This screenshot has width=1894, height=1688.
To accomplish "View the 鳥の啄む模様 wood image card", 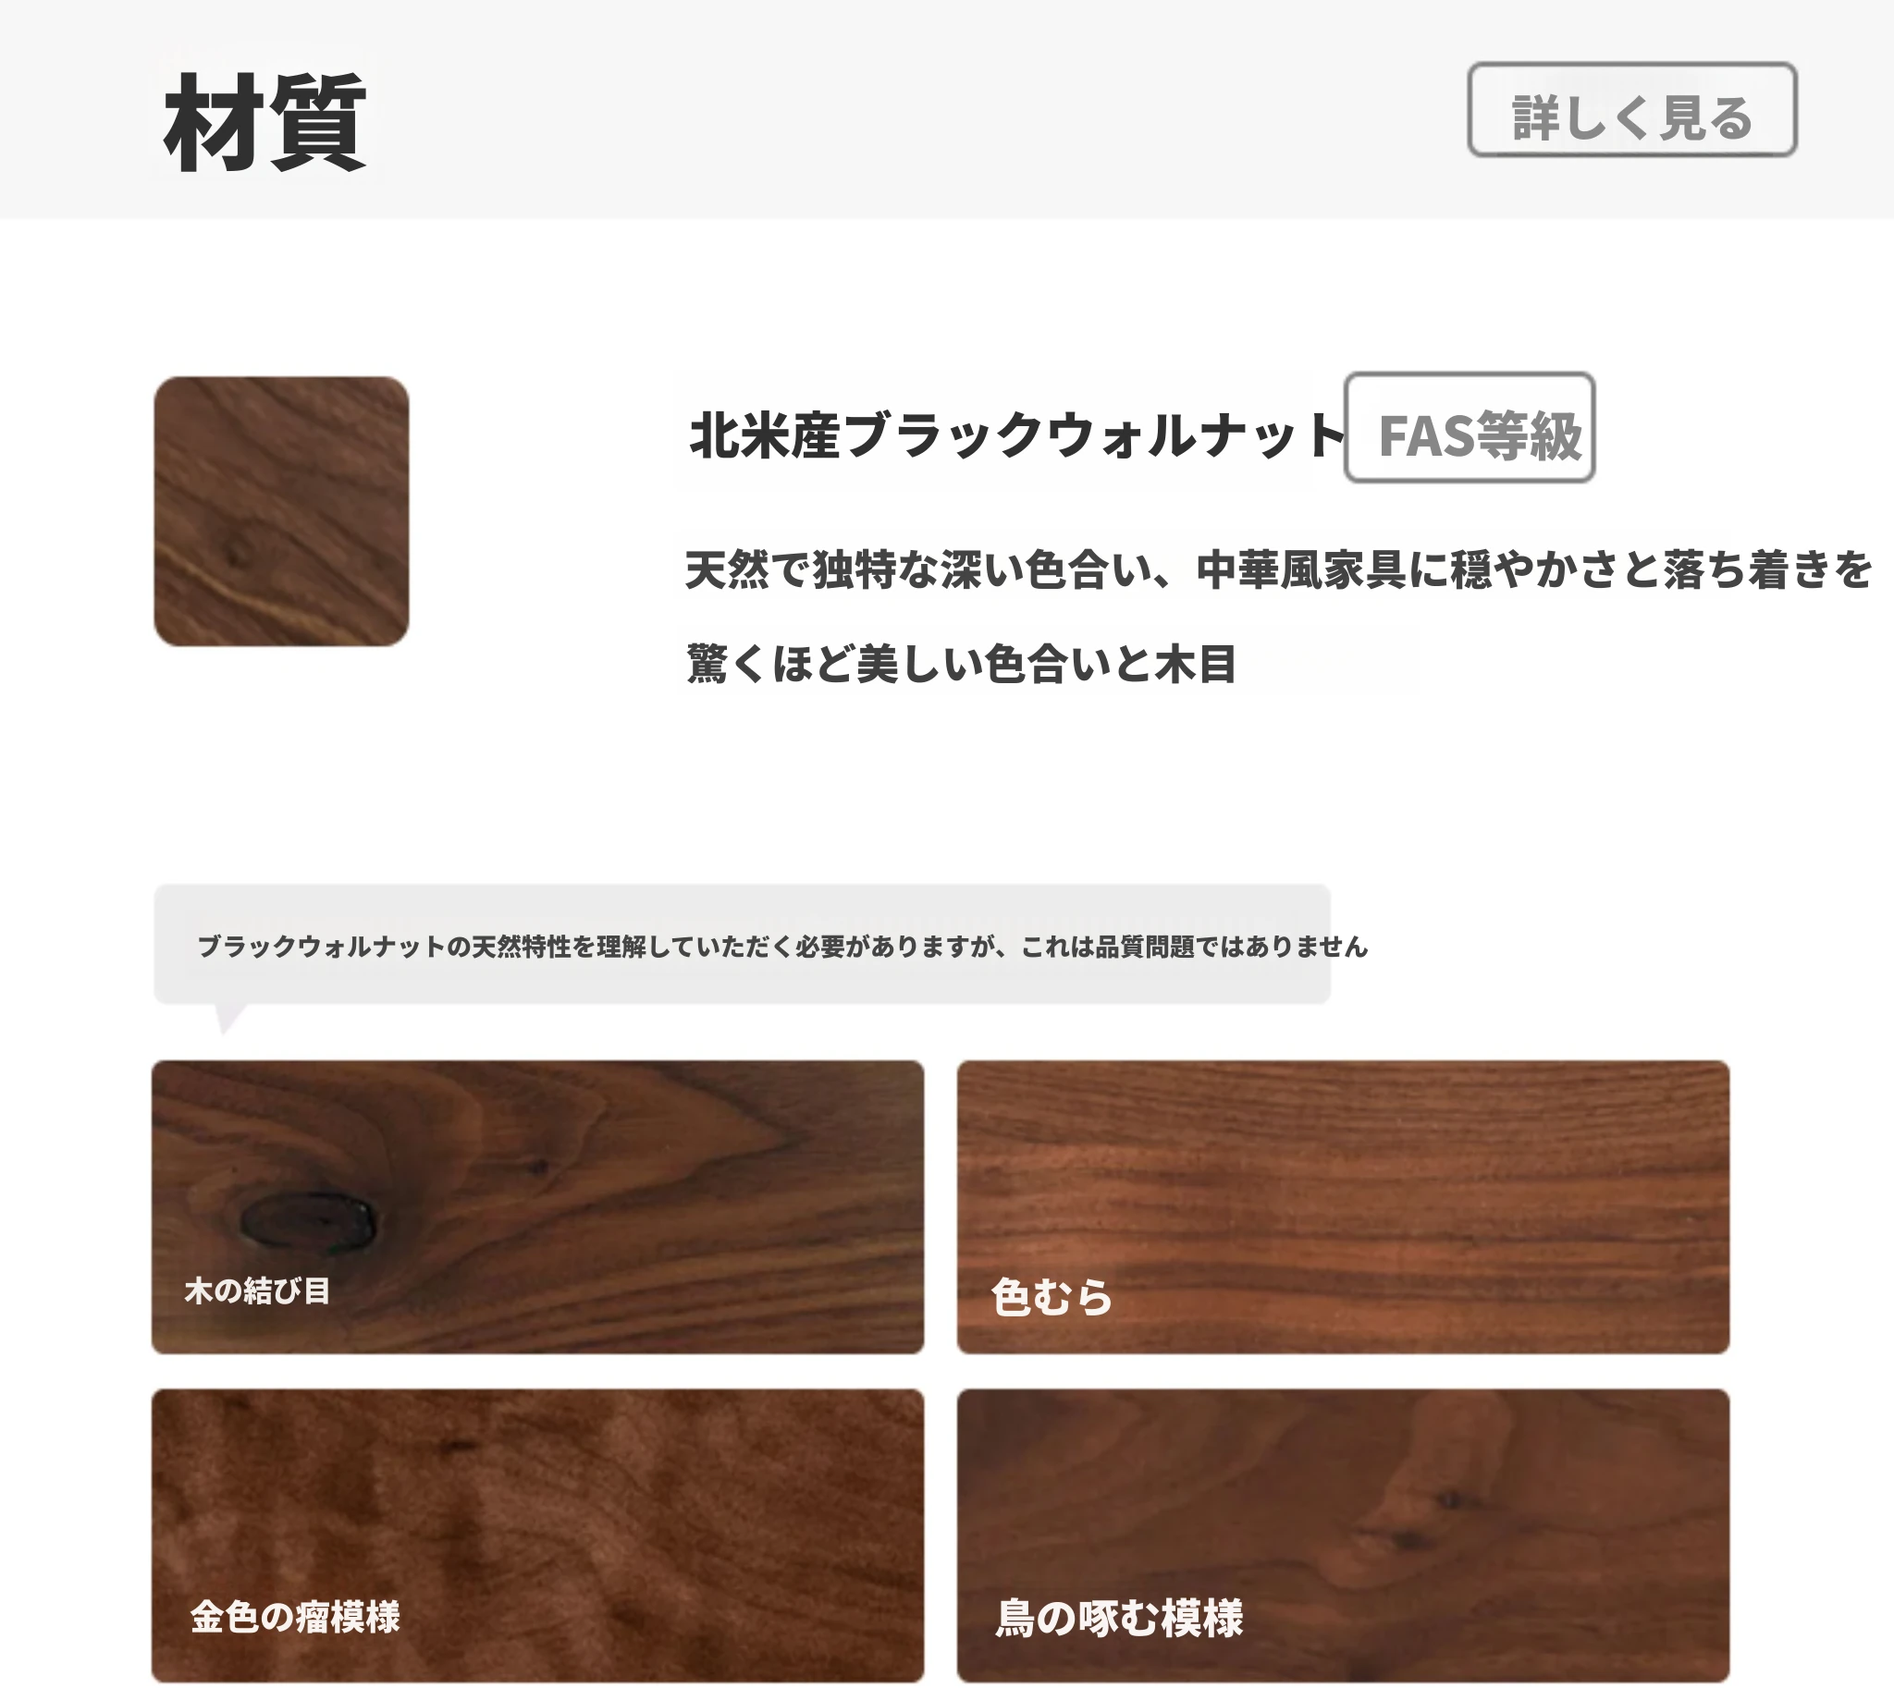I will click(1343, 1535).
